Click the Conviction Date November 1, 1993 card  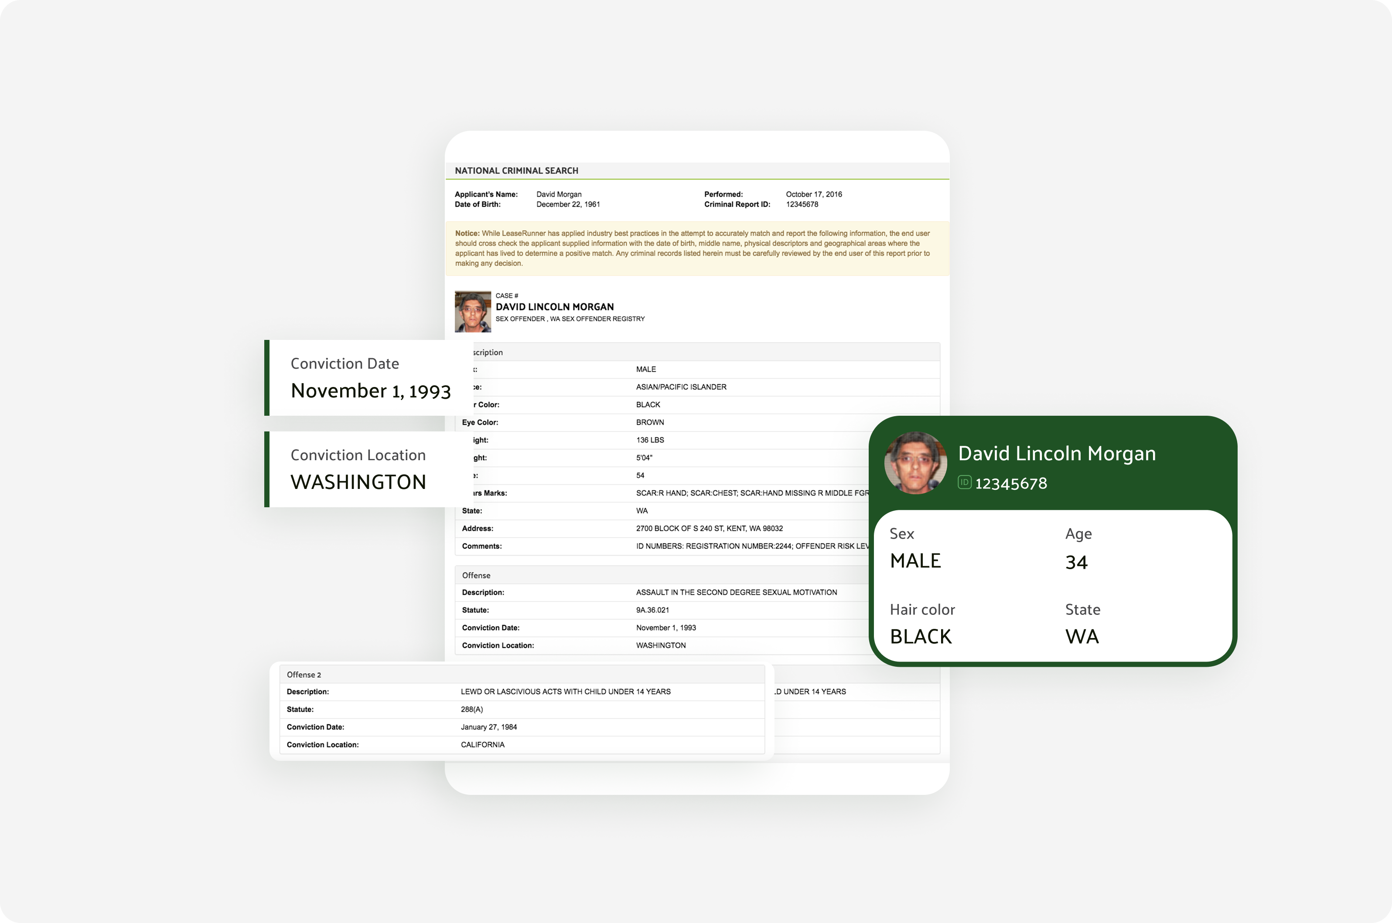[x=369, y=378]
